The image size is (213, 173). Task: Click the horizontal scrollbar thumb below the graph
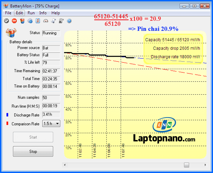(x=187, y=165)
